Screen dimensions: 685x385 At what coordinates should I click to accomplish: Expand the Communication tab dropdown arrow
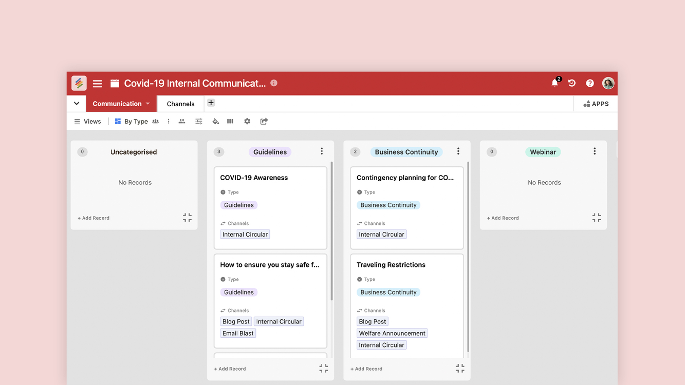148,104
